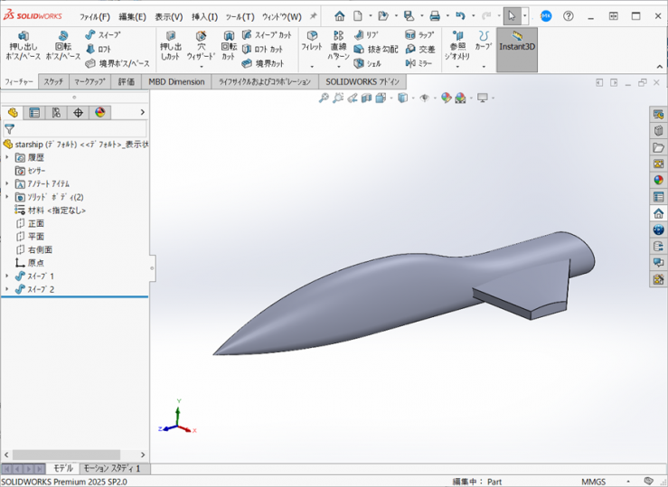Click 材料 <指定なし> material entry
Viewport: 668px width, 487px height.
tap(56, 210)
